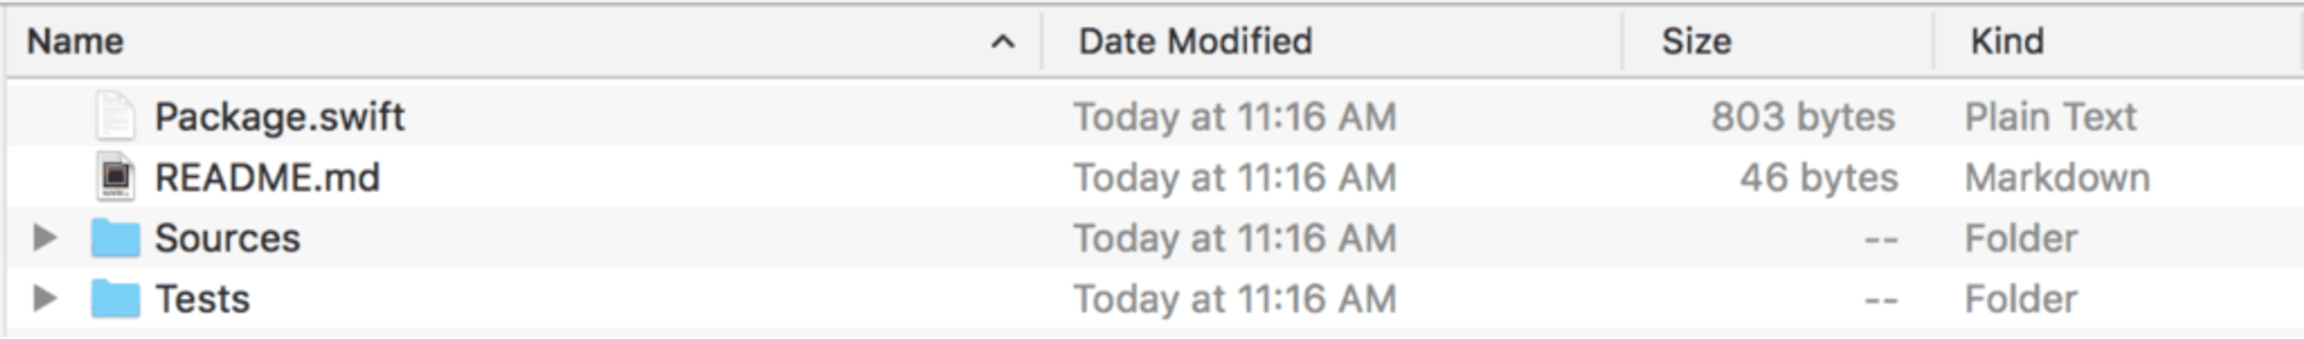Sort files by Size column header
The height and width of the screenshot is (339, 2304).
(x=1696, y=42)
